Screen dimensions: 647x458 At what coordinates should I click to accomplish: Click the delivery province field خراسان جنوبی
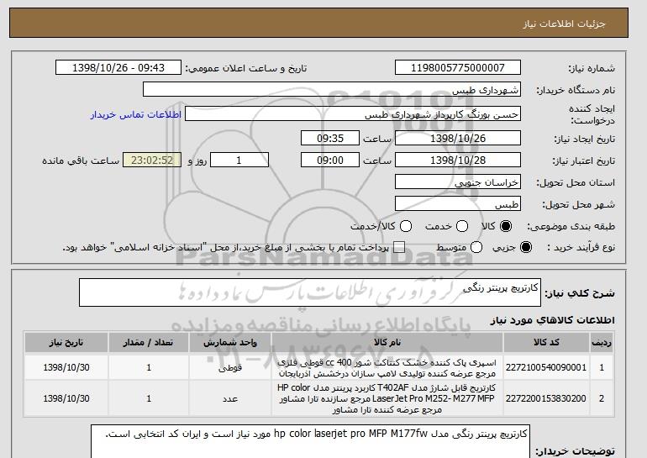(x=458, y=182)
